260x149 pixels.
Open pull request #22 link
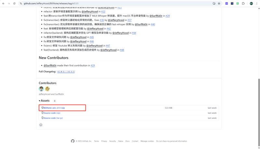(103, 12)
